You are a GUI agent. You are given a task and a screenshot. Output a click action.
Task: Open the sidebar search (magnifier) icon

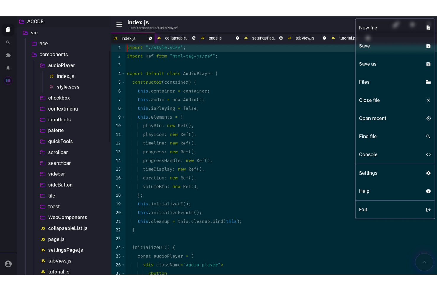click(8, 42)
